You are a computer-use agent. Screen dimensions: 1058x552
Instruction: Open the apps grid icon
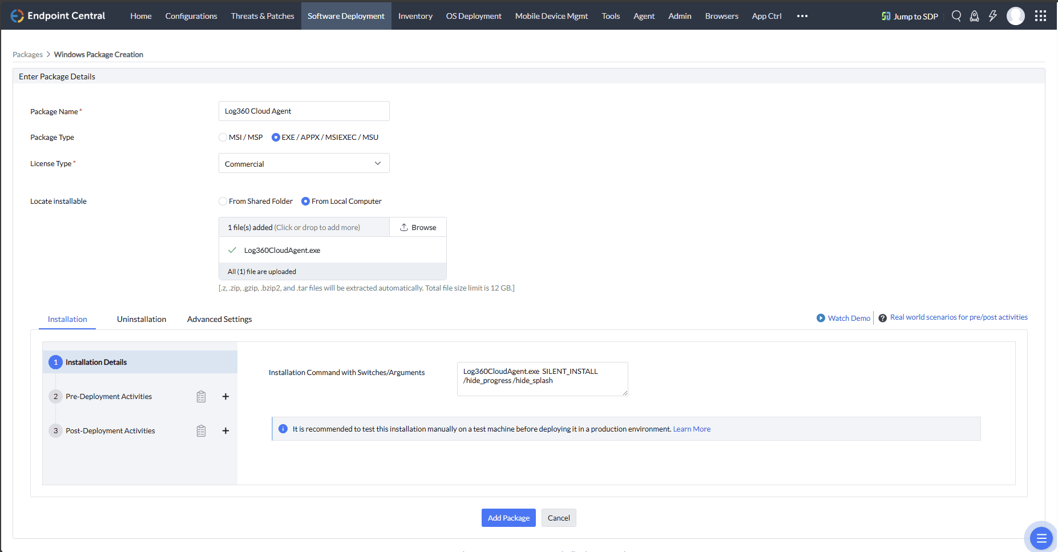[x=1040, y=16]
